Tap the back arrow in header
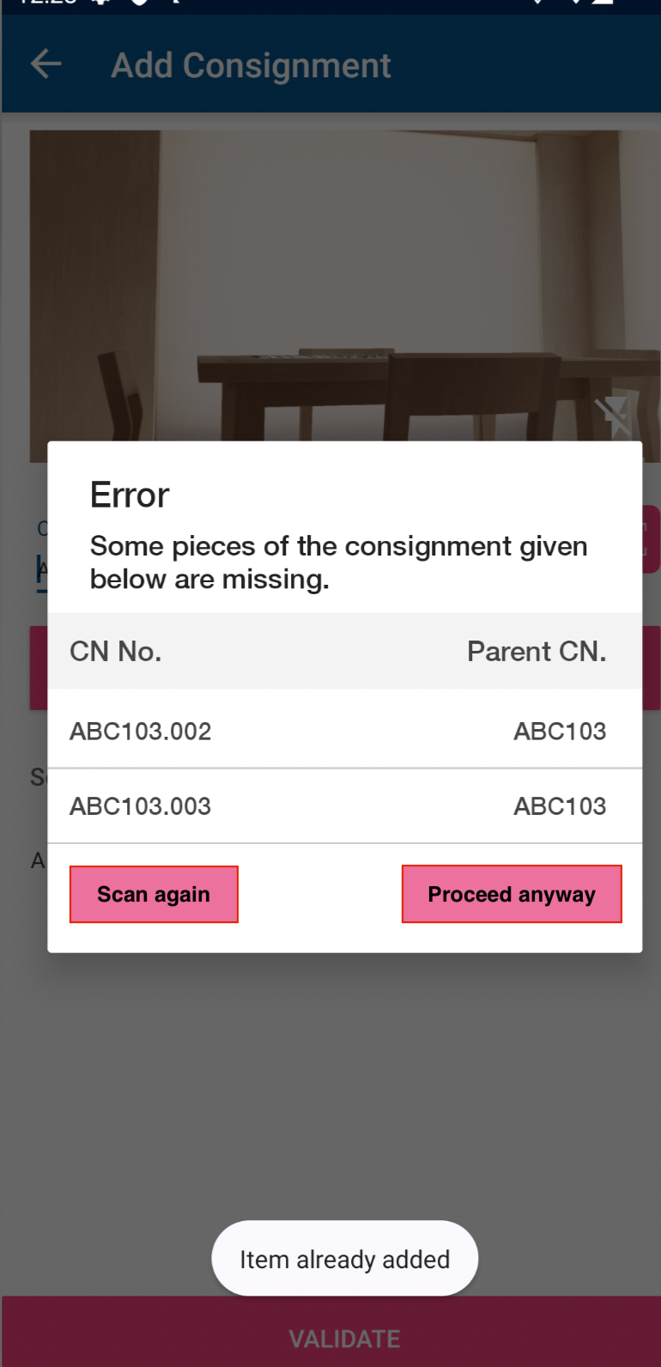The width and height of the screenshot is (661, 1367). 46,64
